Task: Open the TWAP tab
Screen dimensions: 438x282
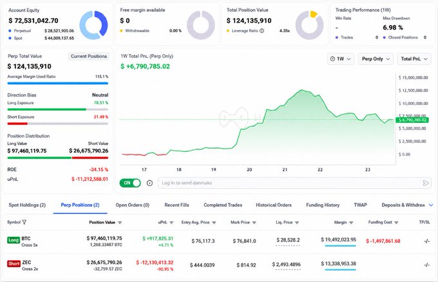Action: pos(360,205)
